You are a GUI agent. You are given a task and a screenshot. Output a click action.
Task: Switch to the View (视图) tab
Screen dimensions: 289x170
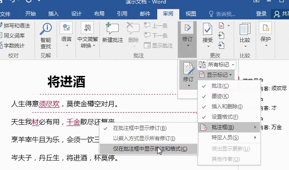point(191,14)
